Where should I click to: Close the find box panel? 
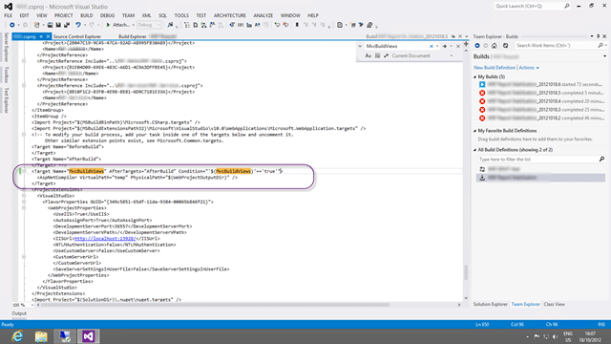click(x=458, y=46)
